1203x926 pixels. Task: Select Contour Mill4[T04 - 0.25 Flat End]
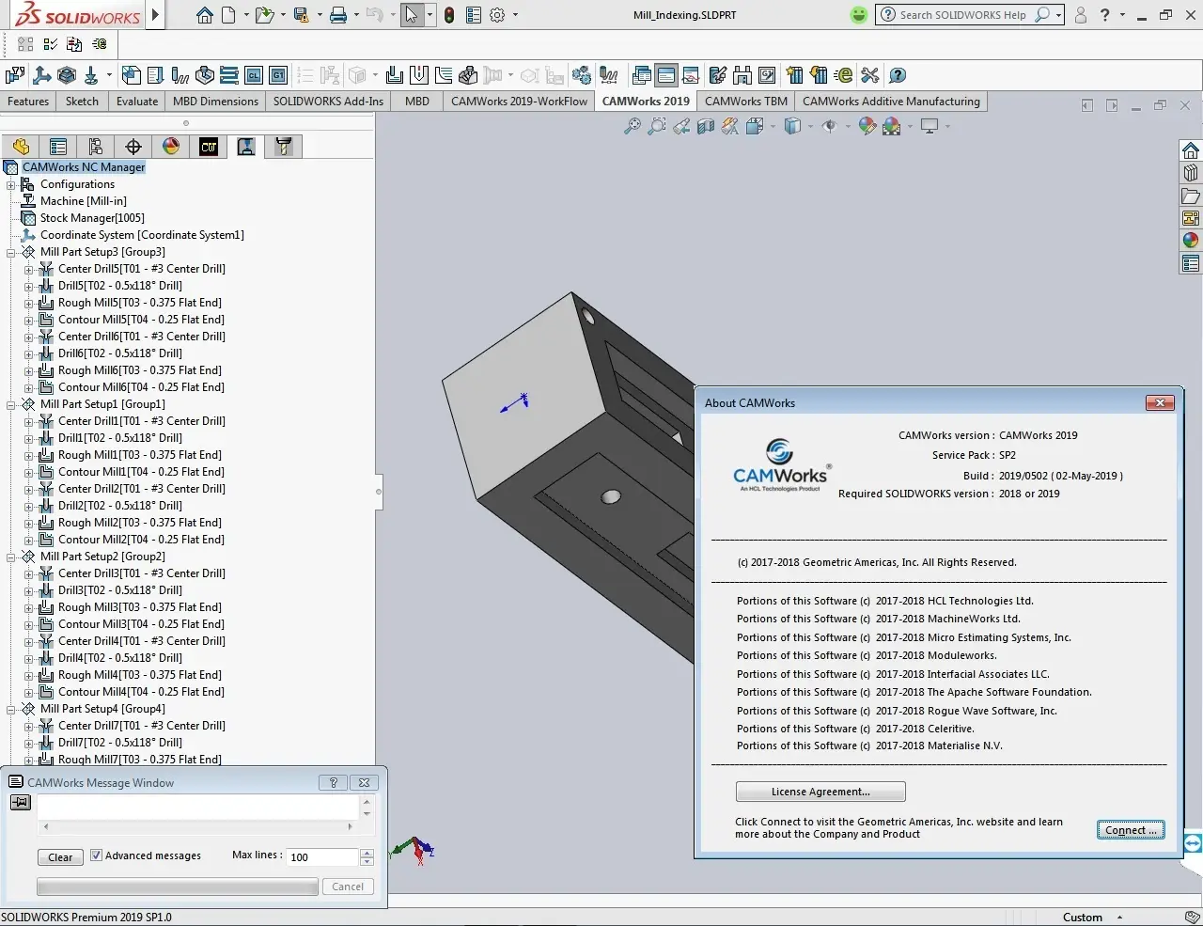pos(141,692)
